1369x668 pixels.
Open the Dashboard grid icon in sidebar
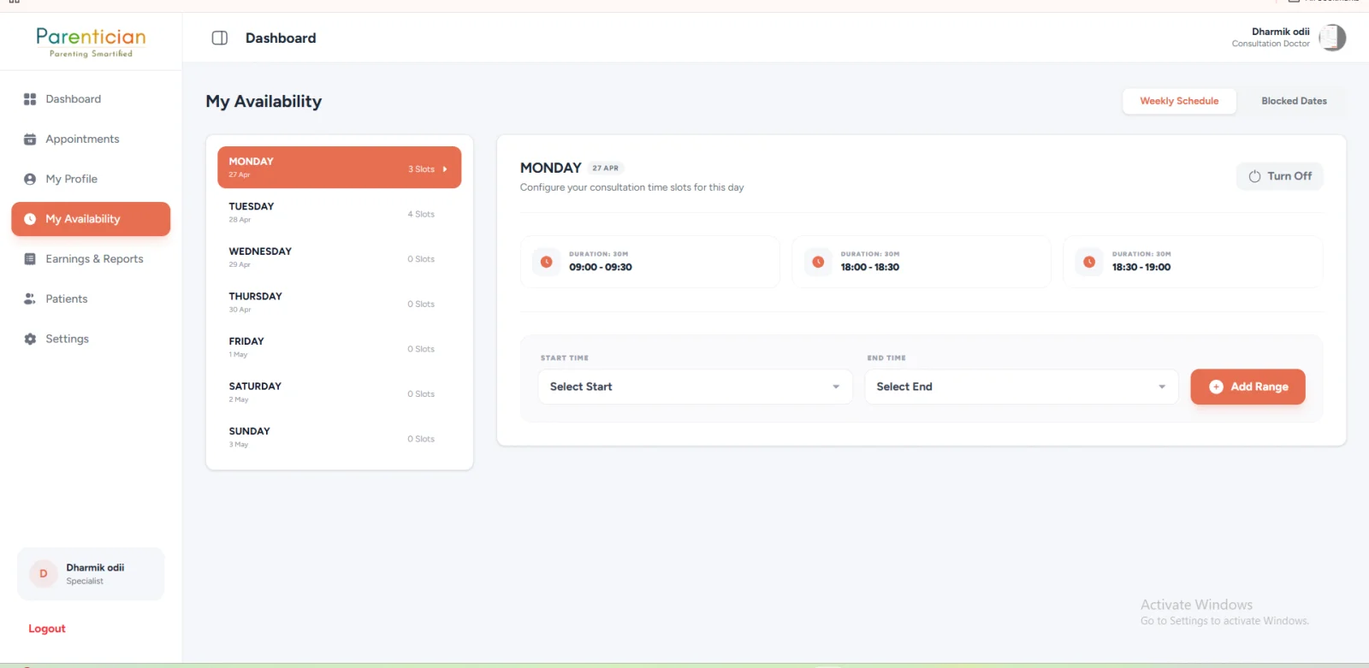point(30,99)
